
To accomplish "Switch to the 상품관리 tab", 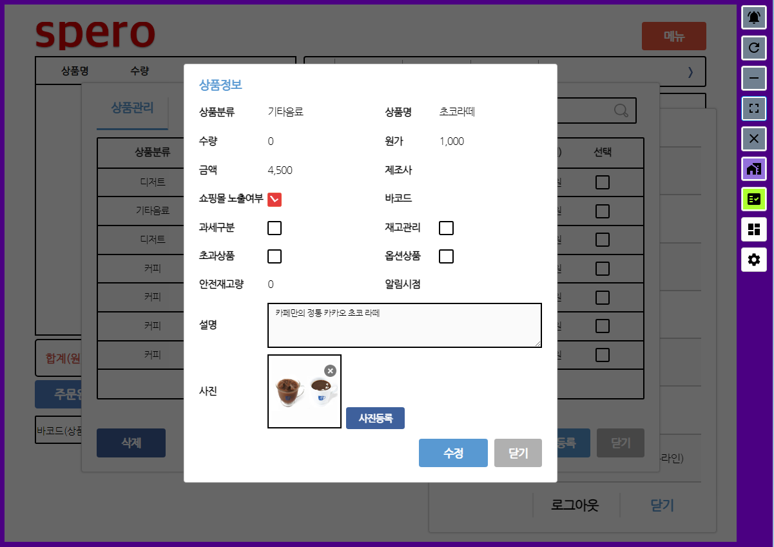I will 132,108.
